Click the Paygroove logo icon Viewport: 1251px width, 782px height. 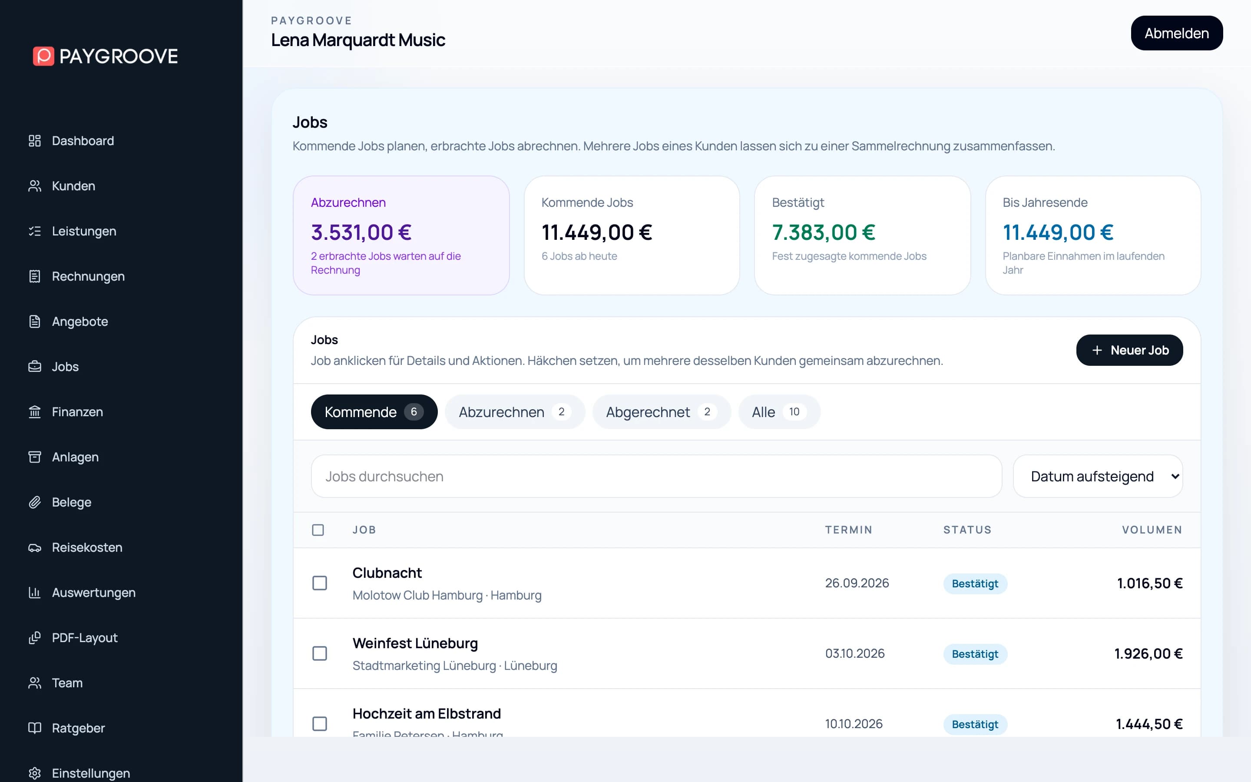pos(43,56)
